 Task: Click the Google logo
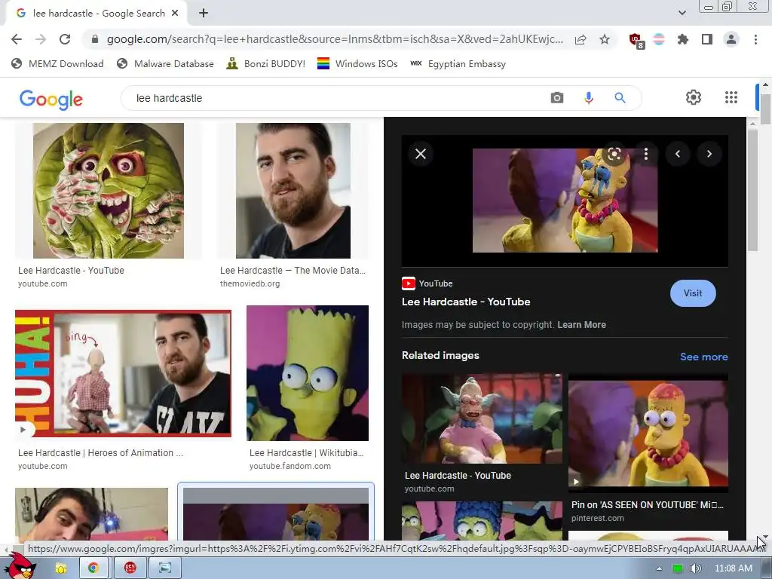coord(51,99)
